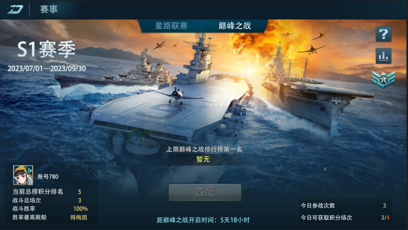Viewport: 408px width, 230px height.
Task: Click the ship name 得梅因
Action: click(x=79, y=217)
